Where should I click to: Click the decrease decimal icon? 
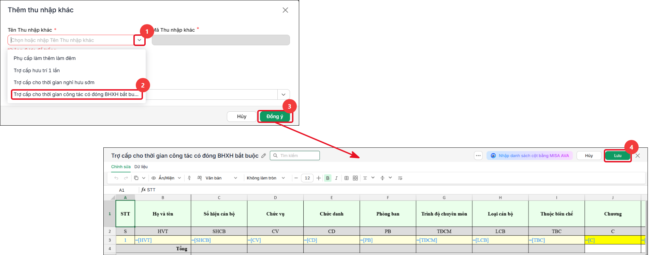[x=189, y=178]
